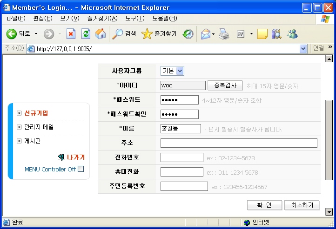Open the Messenger people icon
This screenshot has width=336, height=229.
click(x=292, y=34)
